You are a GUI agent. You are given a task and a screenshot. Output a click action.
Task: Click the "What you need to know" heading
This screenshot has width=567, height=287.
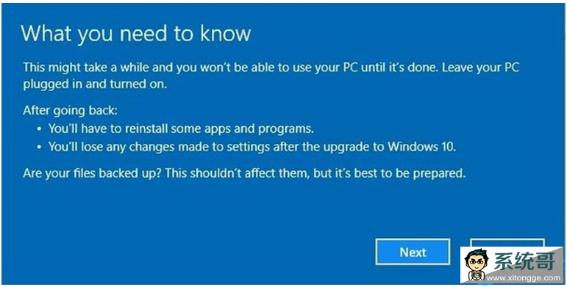135,34
